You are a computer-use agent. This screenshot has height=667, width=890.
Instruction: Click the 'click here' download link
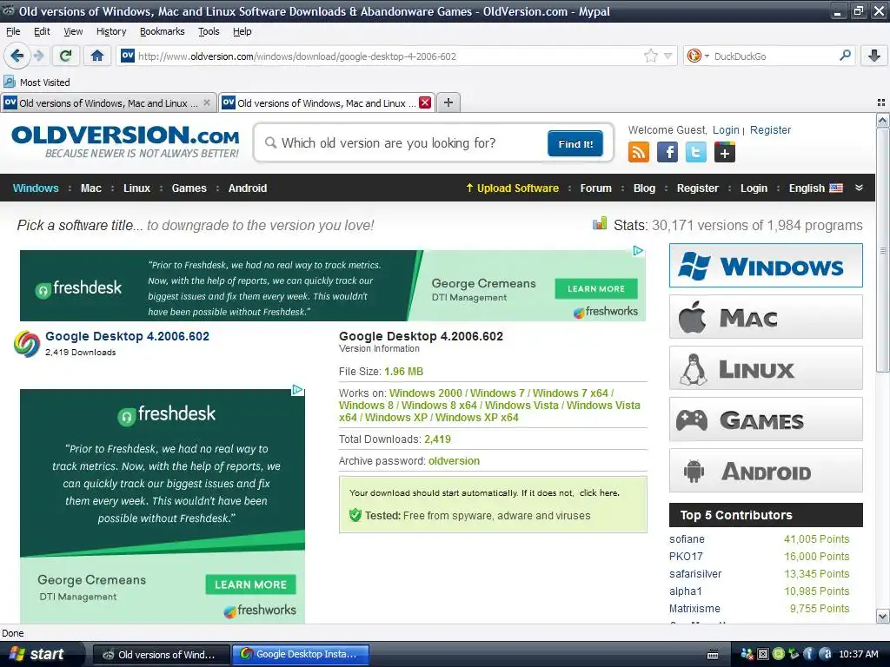tap(599, 493)
